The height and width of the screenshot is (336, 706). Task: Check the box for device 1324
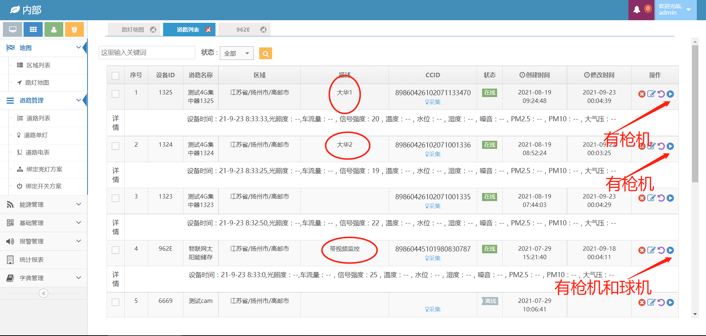click(115, 146)
